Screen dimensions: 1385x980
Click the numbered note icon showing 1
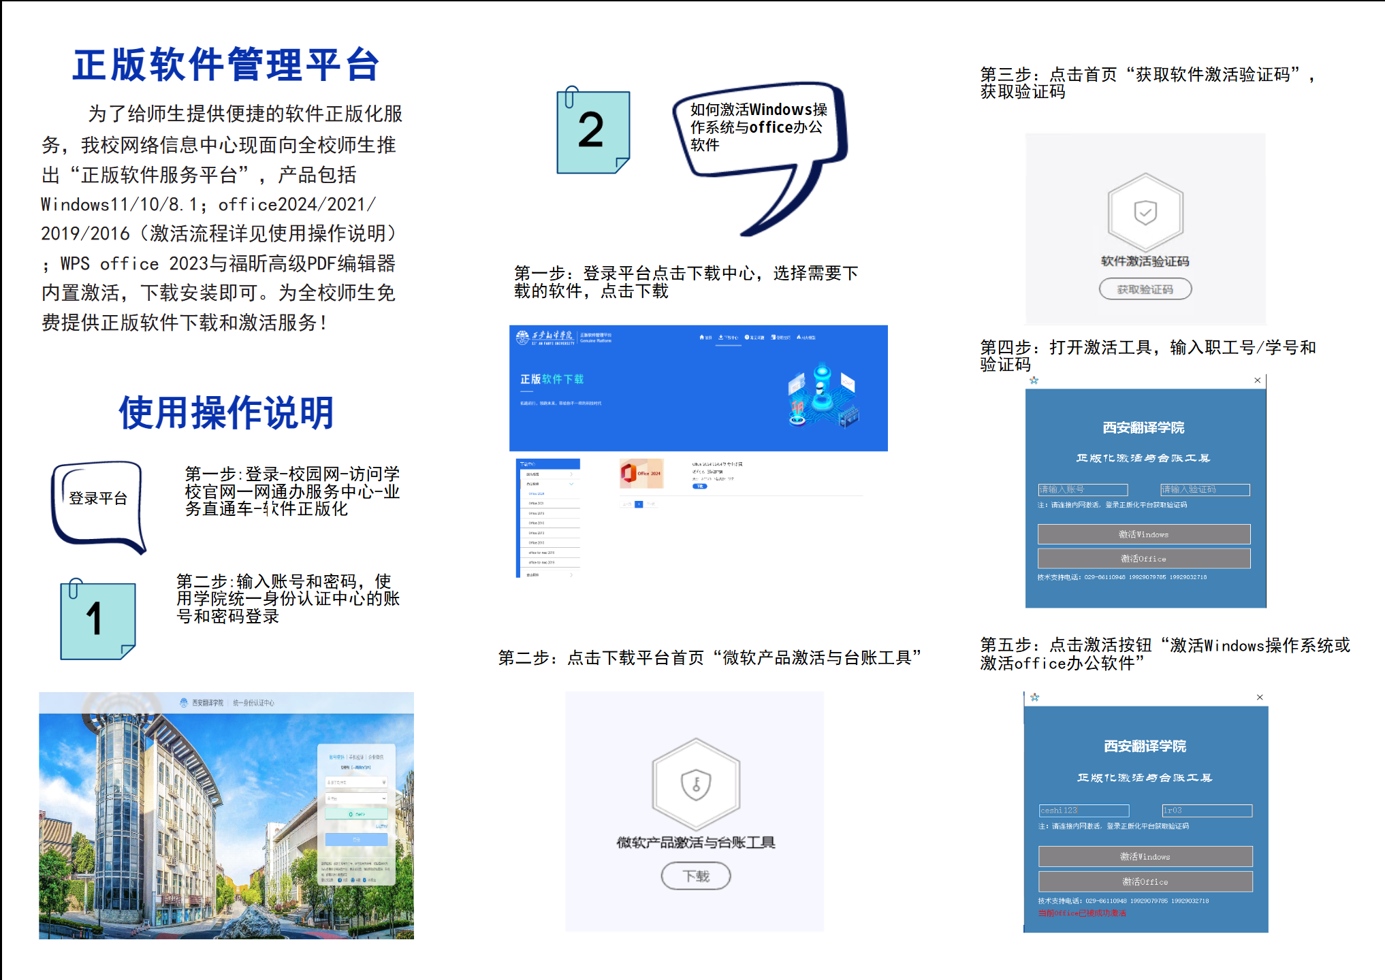click(97, 619)
